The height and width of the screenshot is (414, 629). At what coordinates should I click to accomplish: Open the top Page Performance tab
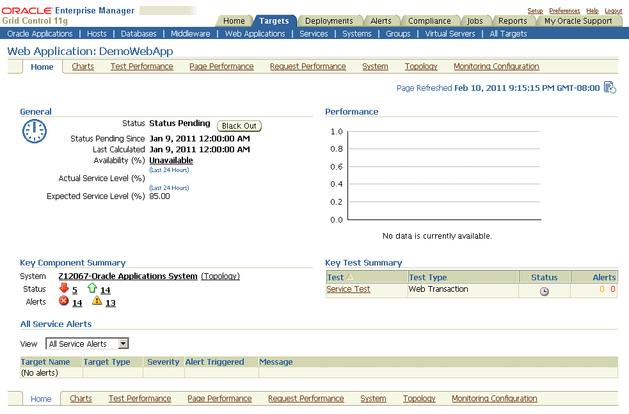(221, 66)
